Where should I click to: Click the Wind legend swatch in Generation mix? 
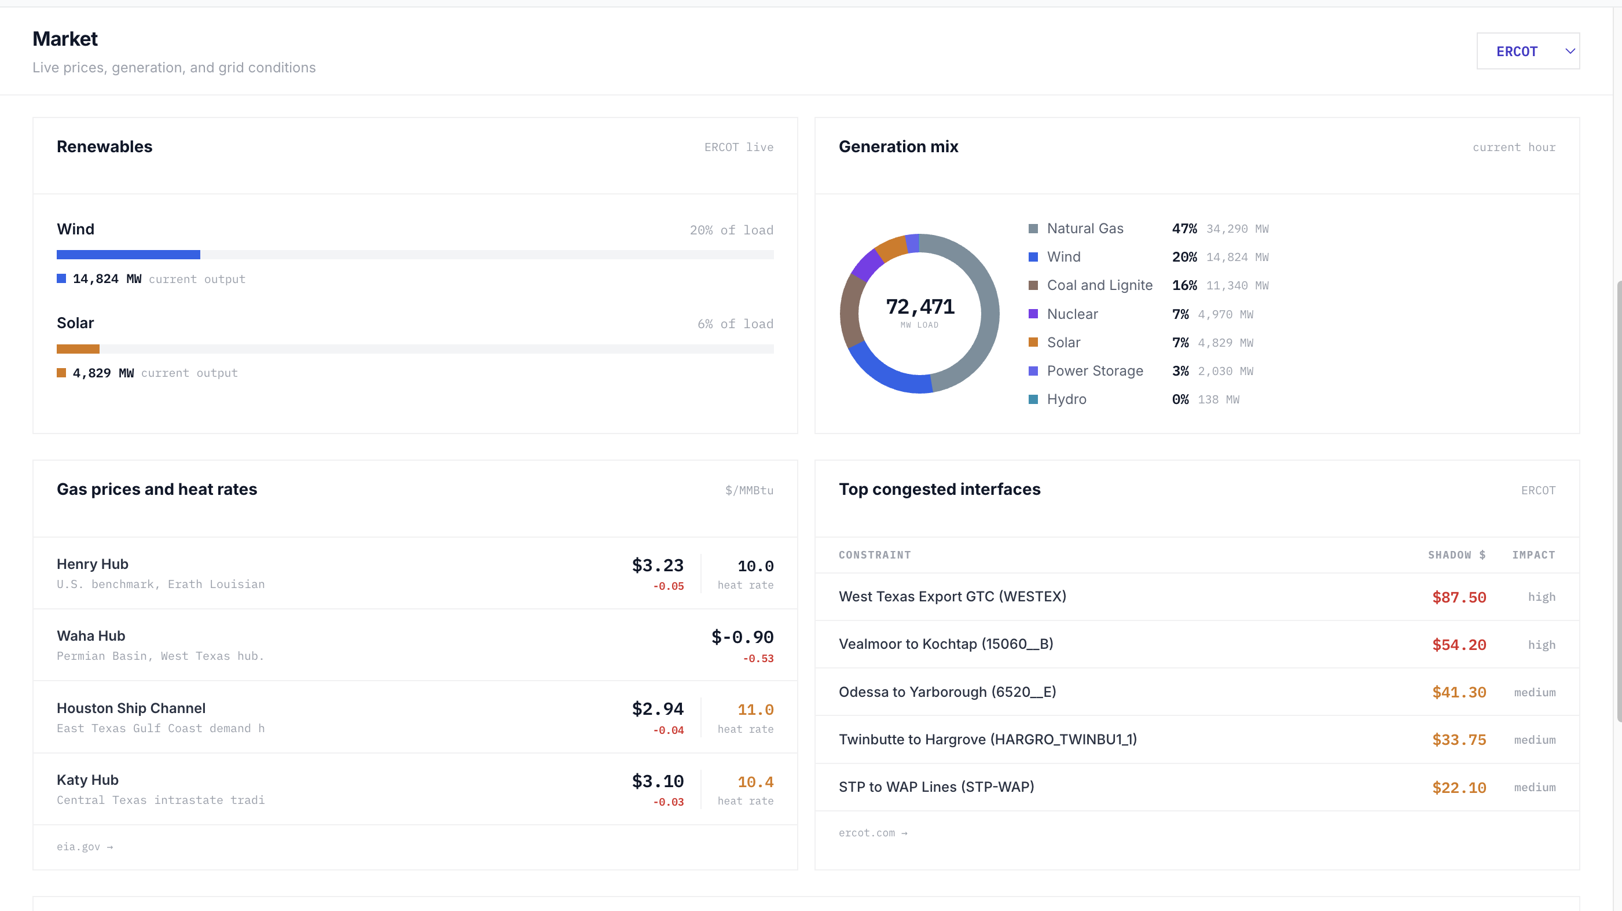coord(1033,257)
